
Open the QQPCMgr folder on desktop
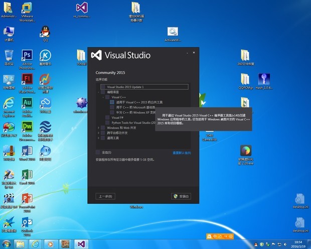click(246, 81)
